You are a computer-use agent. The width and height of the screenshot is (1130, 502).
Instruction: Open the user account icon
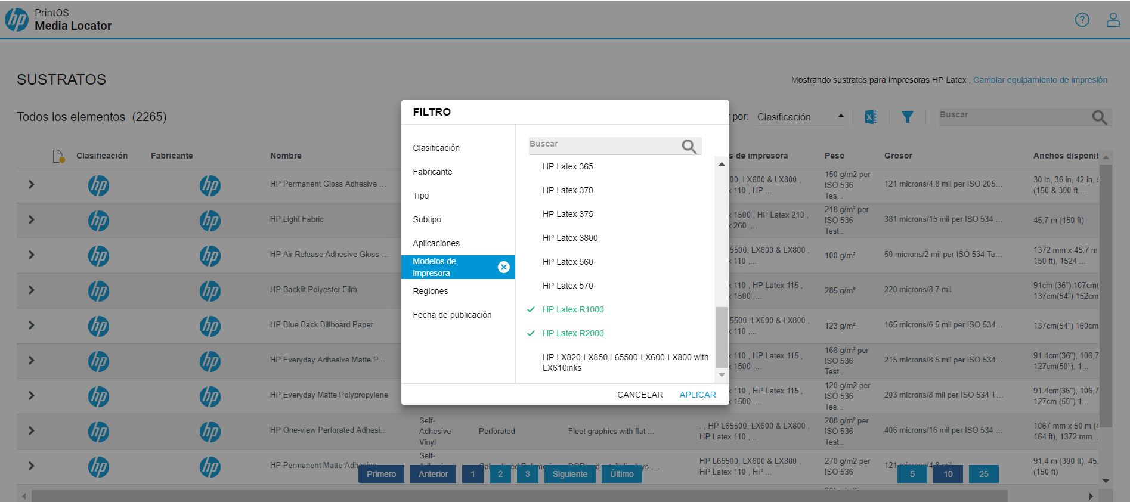(x=1113, y=20)
